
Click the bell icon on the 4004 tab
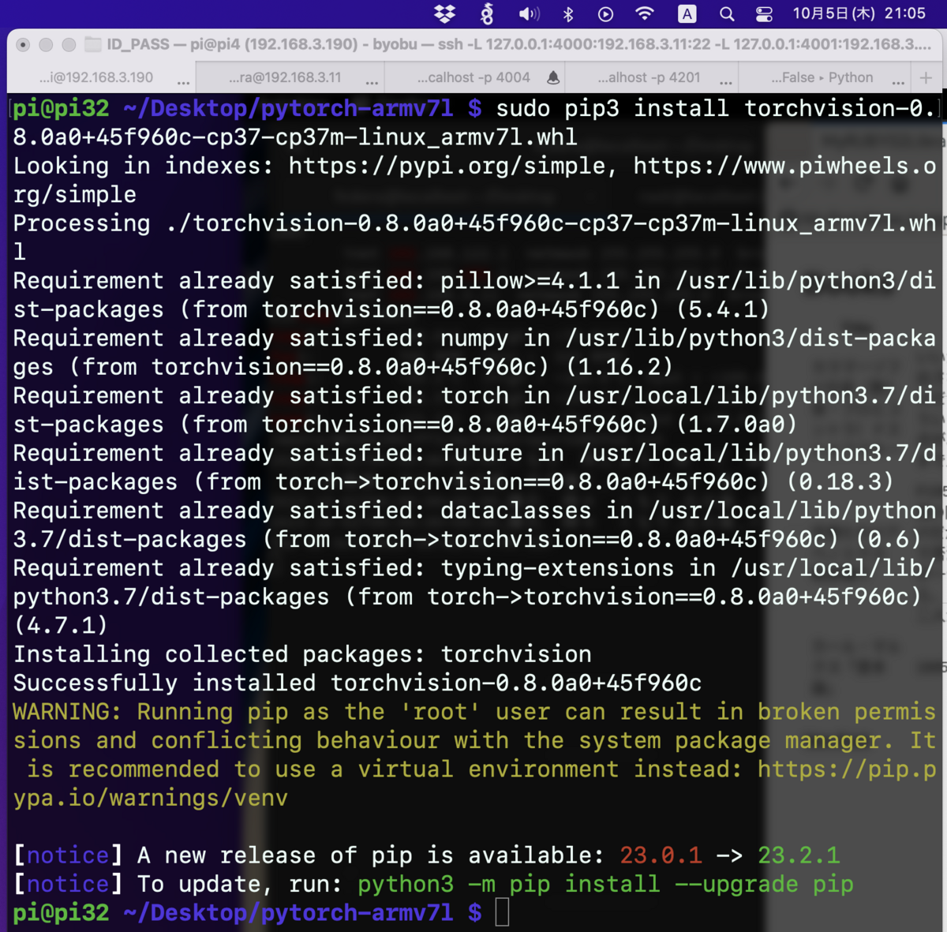tap(553, 77)
